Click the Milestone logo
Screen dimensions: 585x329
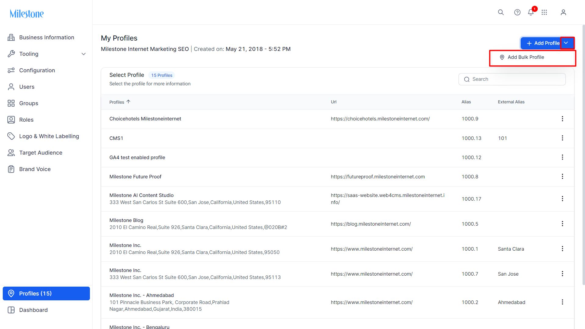click(x=27, y=14)
